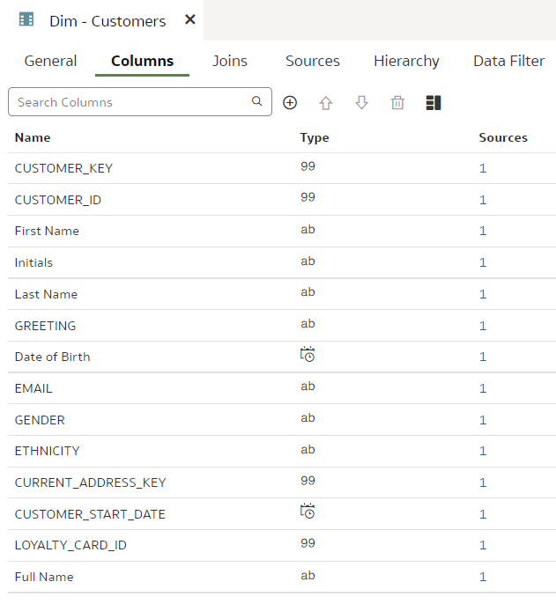The image size is (556, 604).
Task: Open the Joins tab
Action: [x=230, y=61]
